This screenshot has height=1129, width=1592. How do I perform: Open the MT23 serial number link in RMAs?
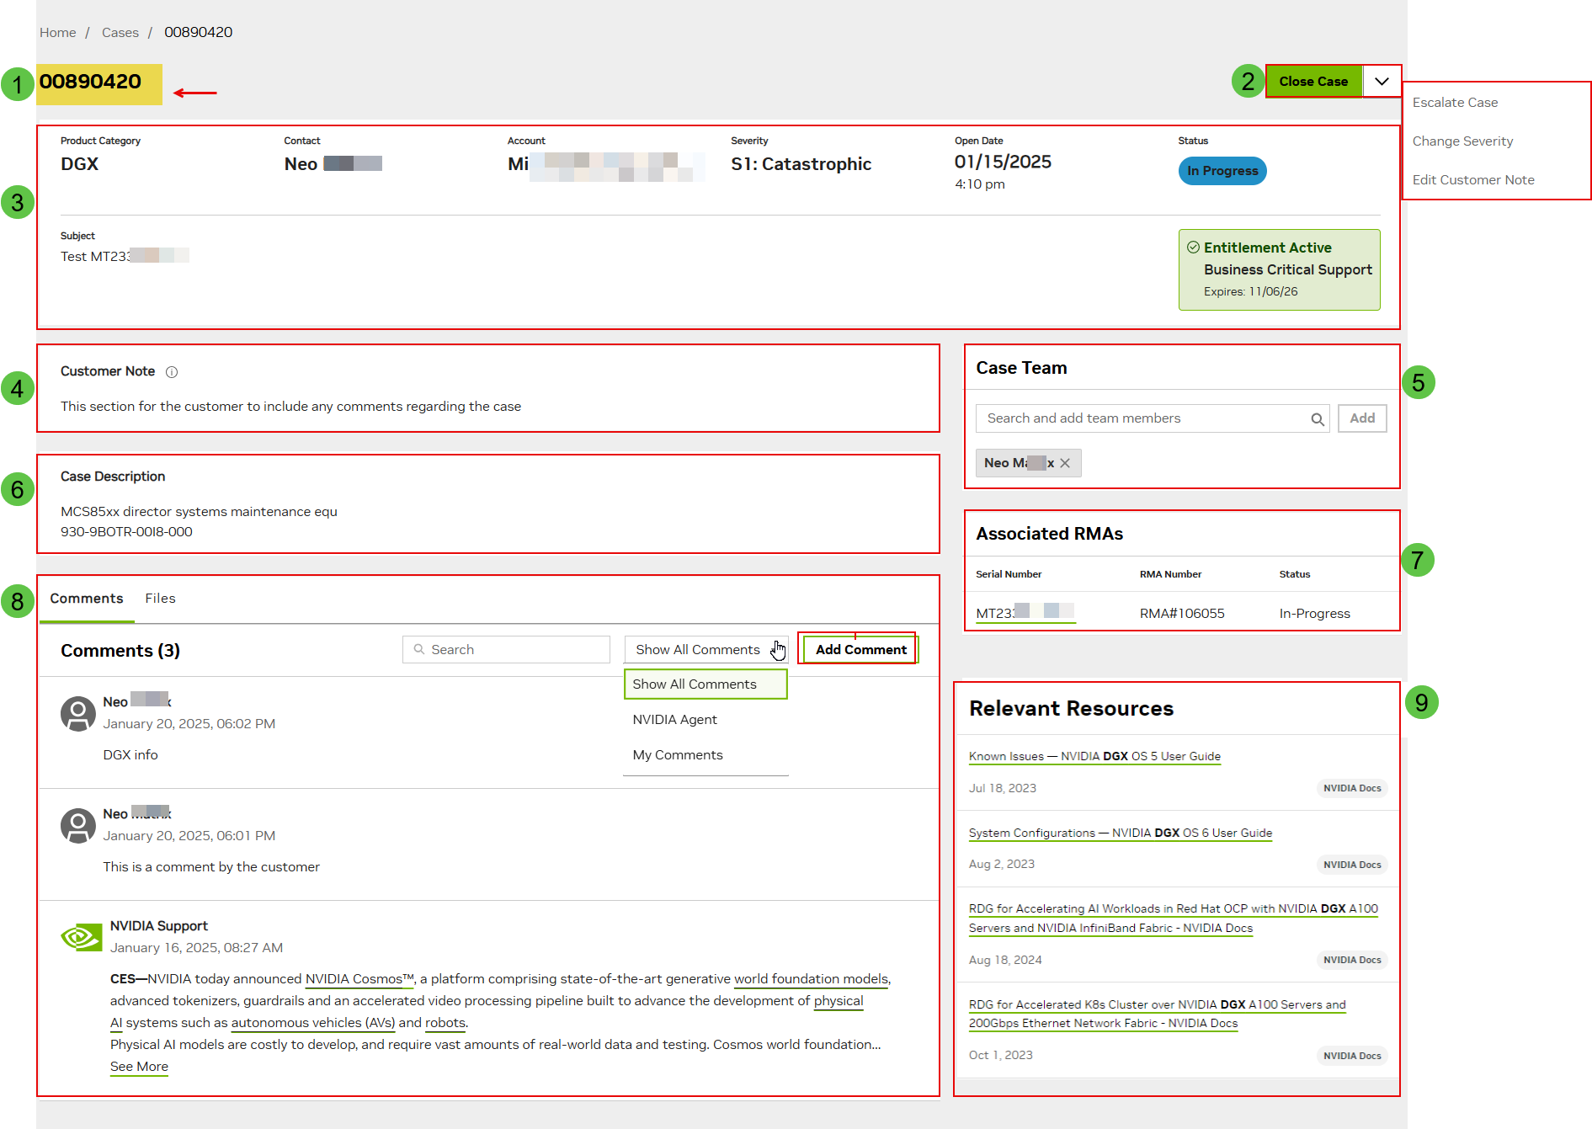[1025, 613]
